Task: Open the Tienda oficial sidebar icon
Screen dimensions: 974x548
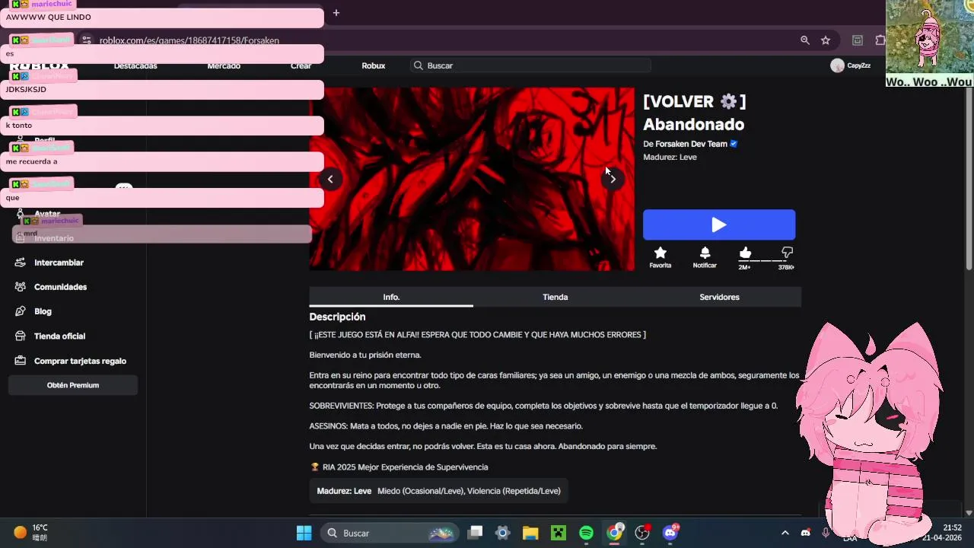Action: (21, 336)
